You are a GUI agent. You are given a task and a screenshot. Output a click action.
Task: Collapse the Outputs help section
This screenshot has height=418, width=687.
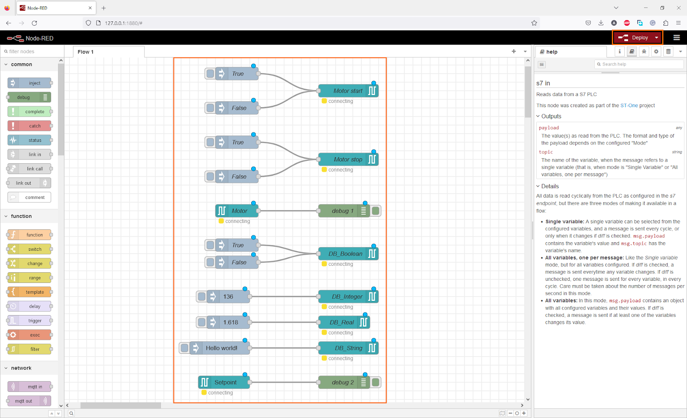[549, 116]
